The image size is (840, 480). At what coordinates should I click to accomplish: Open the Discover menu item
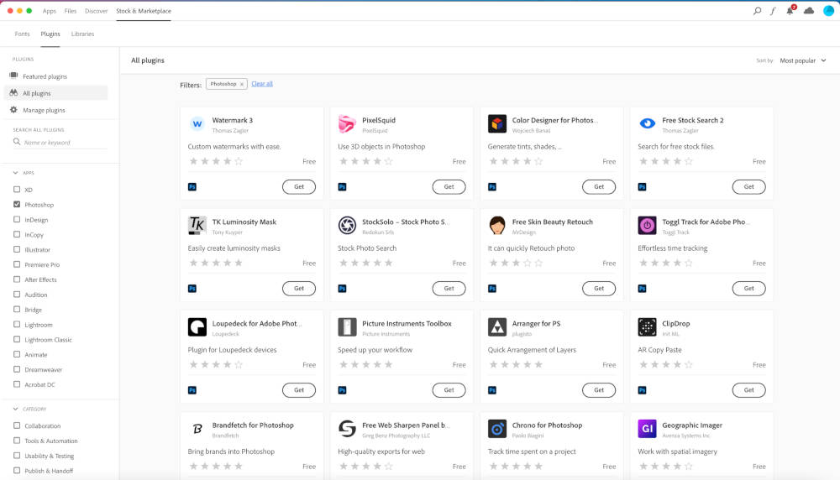[97, 11]
